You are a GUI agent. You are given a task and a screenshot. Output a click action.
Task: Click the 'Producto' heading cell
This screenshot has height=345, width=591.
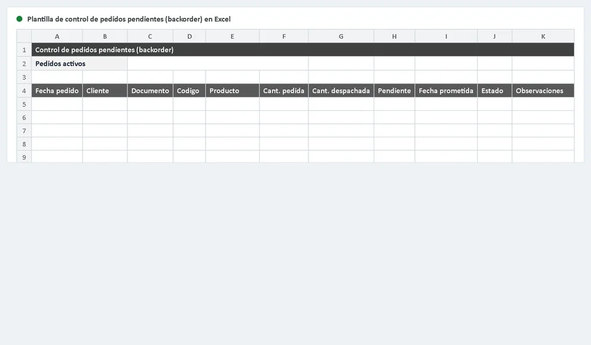click(232, 91)
